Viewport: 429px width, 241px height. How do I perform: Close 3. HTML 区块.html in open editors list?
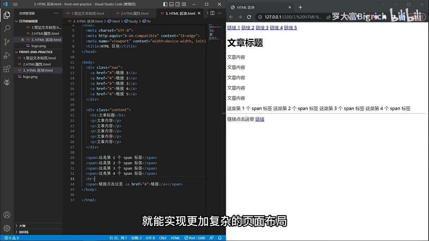pos(22,40)
